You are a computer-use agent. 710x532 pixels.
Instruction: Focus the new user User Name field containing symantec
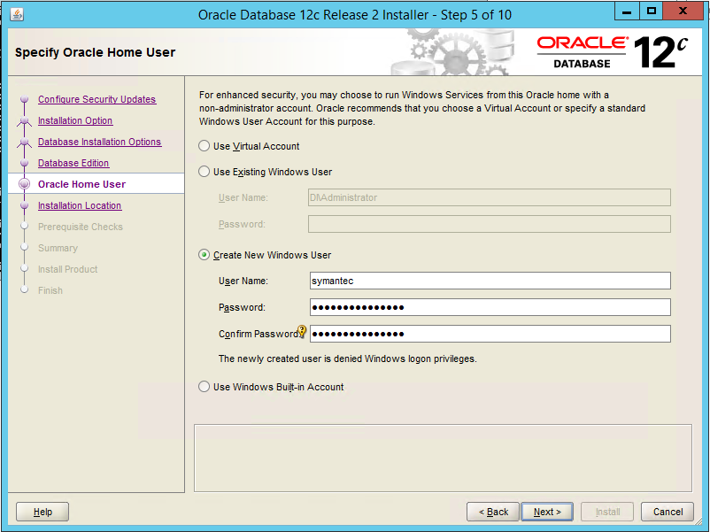(x=490, y=281)
